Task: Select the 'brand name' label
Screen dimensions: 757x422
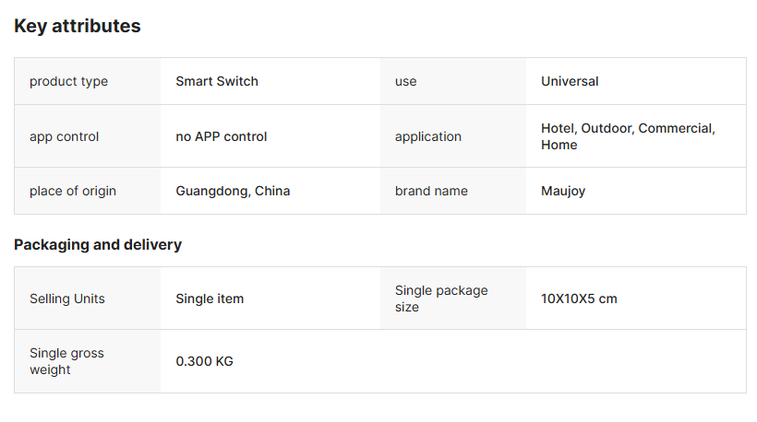Action: [x=431, y=192]
